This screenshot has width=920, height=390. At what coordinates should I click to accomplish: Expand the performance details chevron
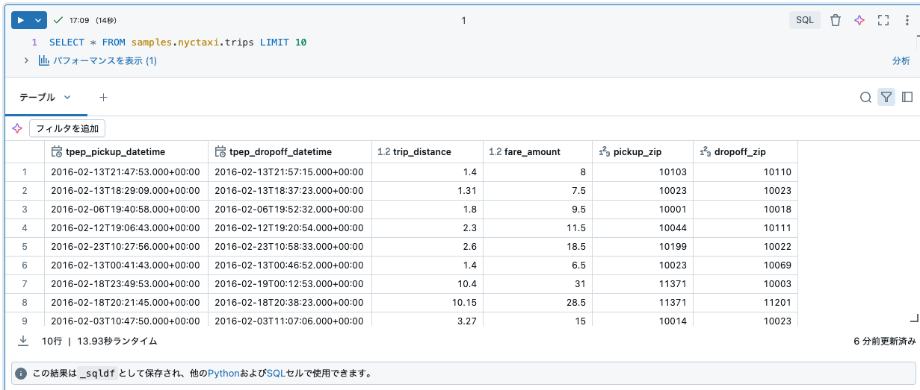click(x=26, y=60)
